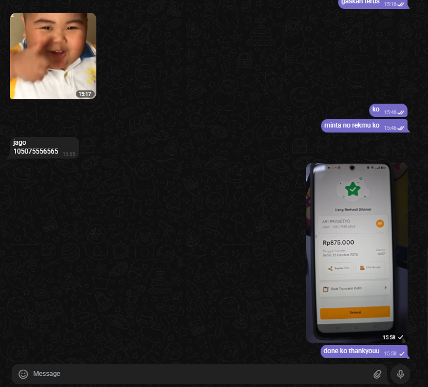
Task: Open the child photo thumbnail sent 15:17
Action: (53, 55)
